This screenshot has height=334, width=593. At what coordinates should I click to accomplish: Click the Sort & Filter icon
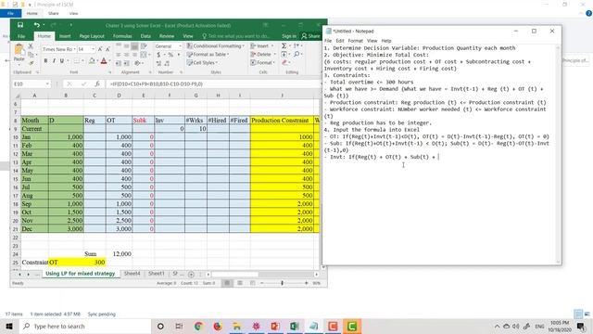(x=296, y=45)
